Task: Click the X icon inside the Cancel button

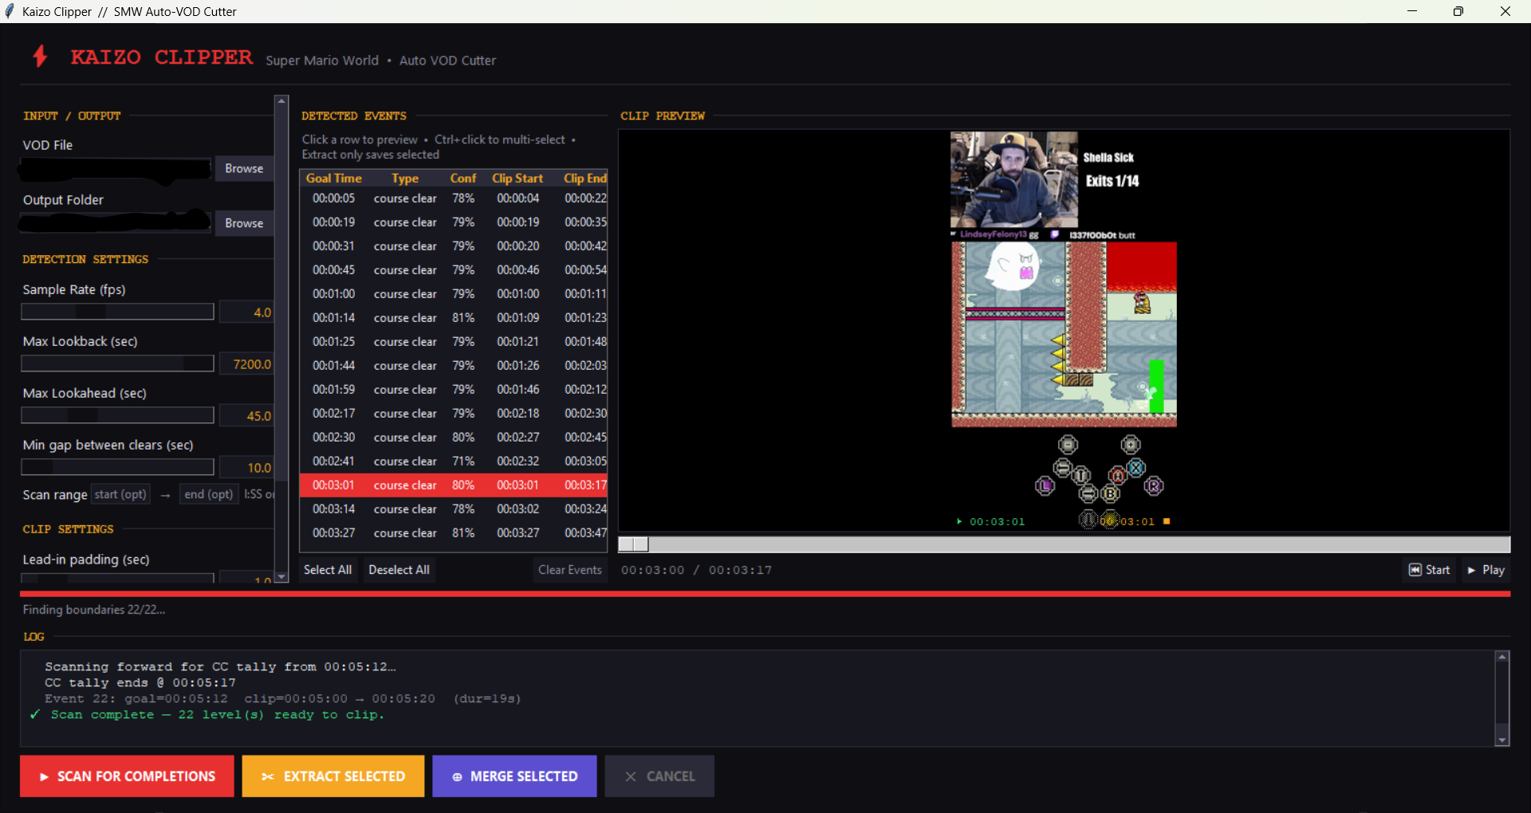Action: 630,776
